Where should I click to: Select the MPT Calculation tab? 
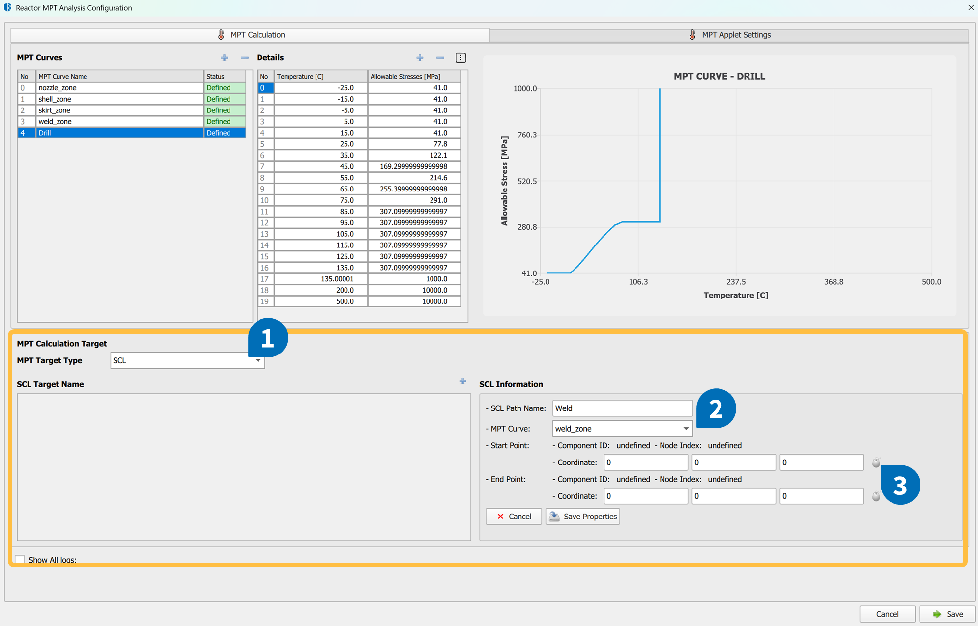tap(250, 35)
